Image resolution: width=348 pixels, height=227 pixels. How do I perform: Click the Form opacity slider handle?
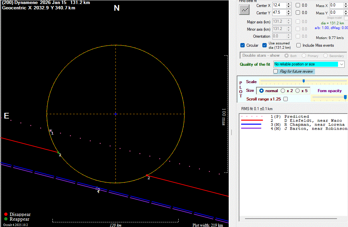[345, 97]
